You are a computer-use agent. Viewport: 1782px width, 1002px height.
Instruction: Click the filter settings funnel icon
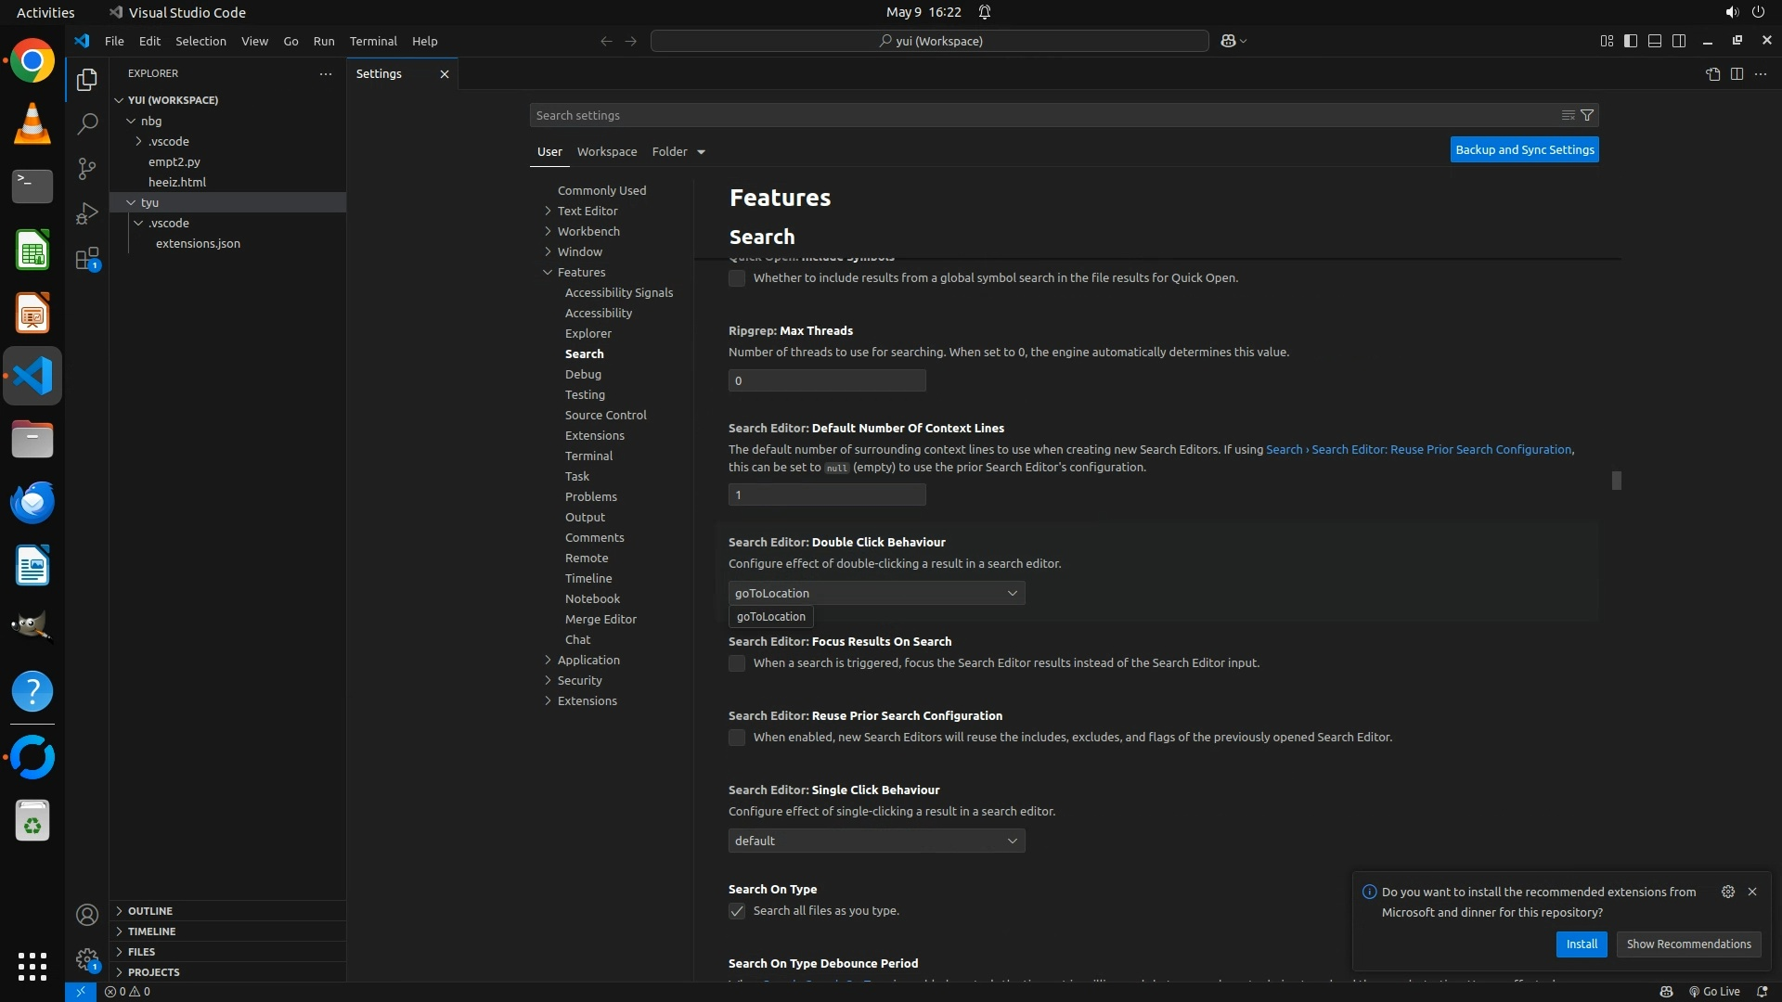tap(1587, 115)
